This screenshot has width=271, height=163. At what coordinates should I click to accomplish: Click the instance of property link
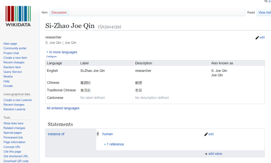tap(56, 134)
